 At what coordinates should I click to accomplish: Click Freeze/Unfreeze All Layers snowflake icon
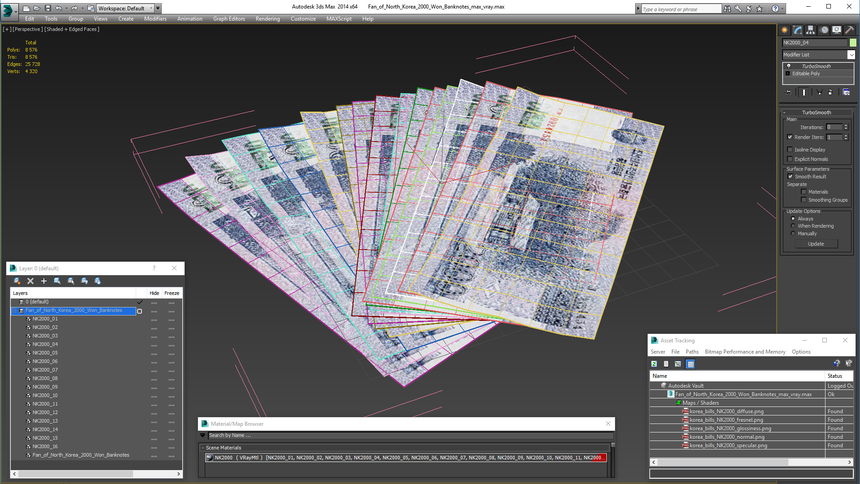pyautogui.click(x=98, y=281)
